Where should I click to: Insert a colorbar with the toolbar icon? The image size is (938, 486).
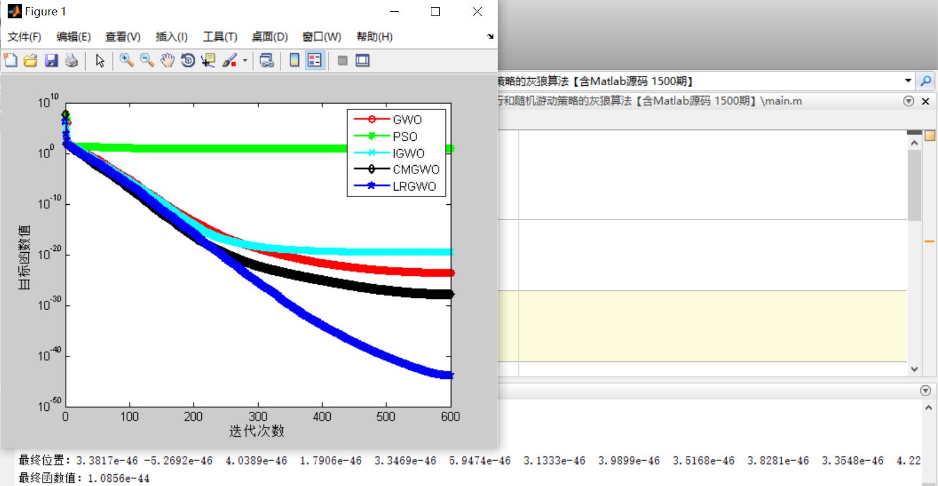tap(294, 60)
